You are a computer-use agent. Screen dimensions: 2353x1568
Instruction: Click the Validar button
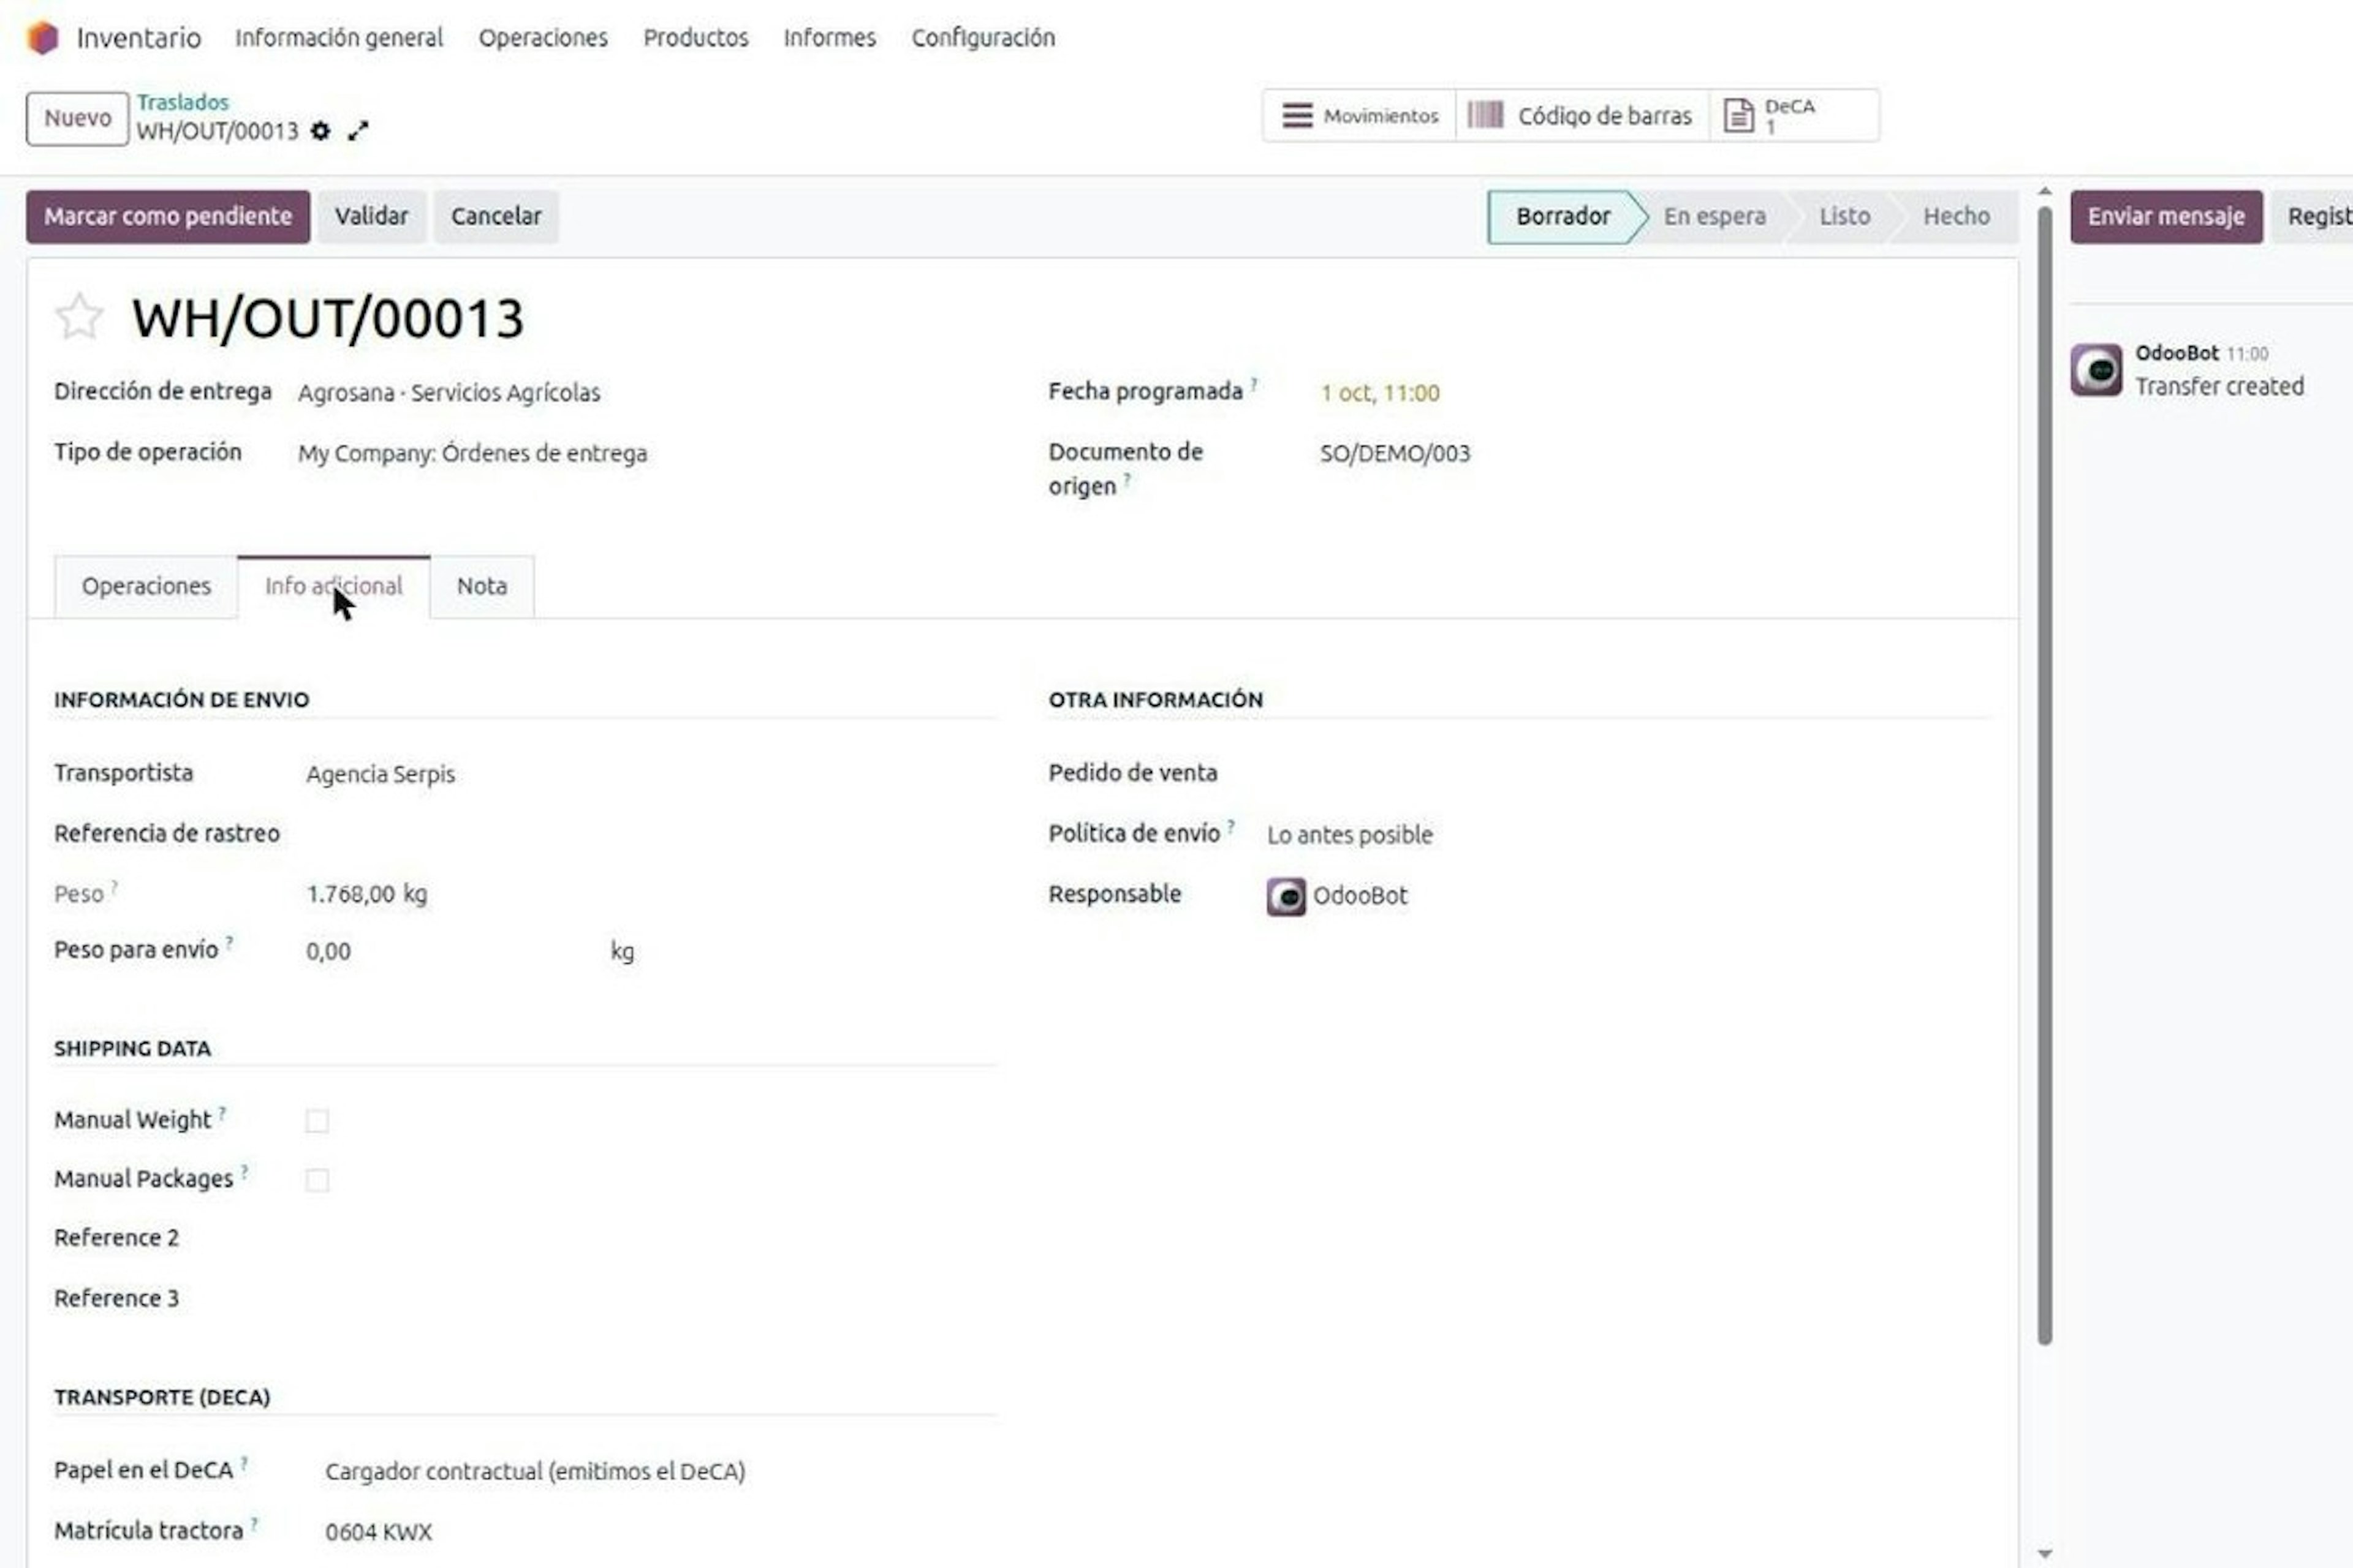pos(371,216)
